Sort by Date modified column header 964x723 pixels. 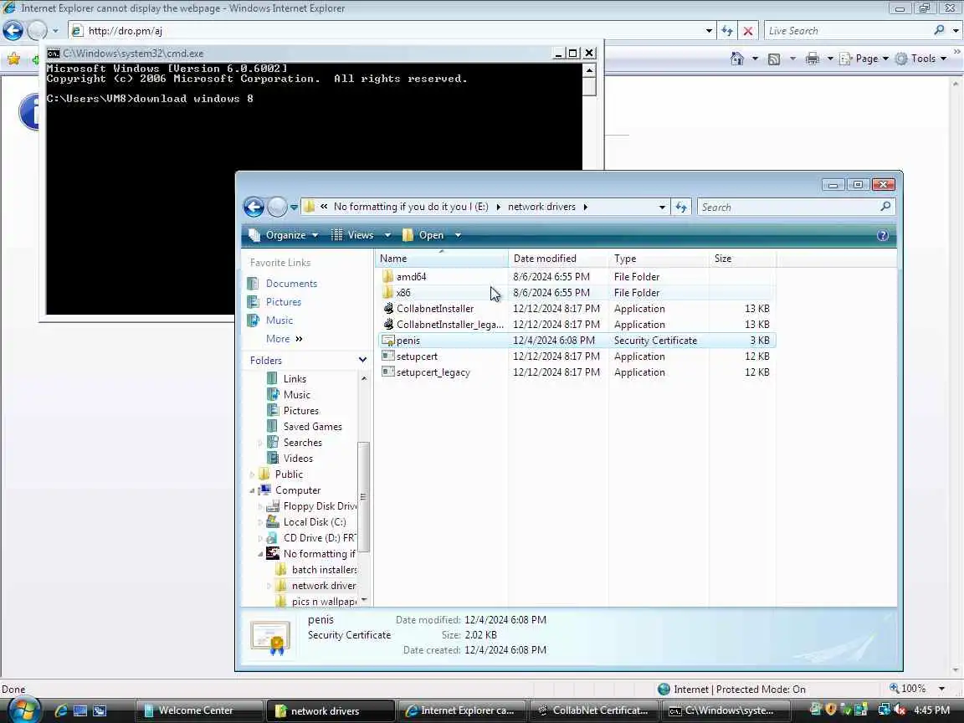pos(558,259)
